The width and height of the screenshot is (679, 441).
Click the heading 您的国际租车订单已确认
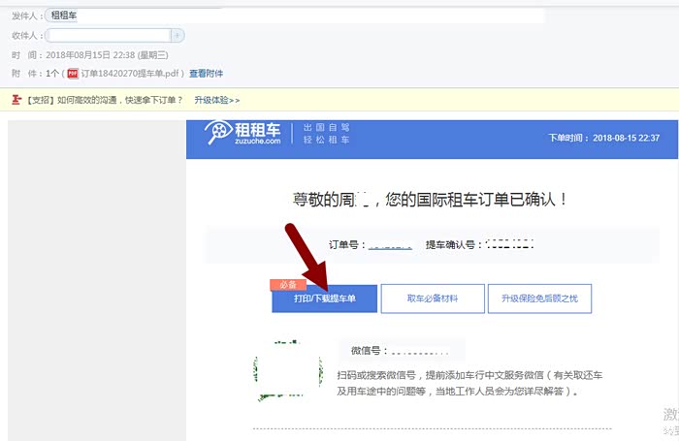coord(475,200)
